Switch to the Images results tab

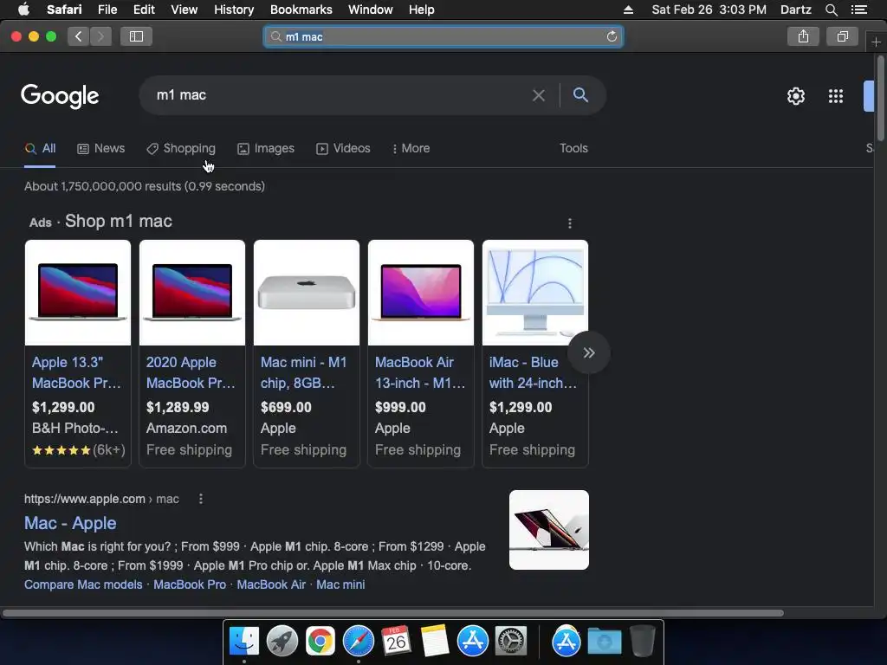click(266, 148)
